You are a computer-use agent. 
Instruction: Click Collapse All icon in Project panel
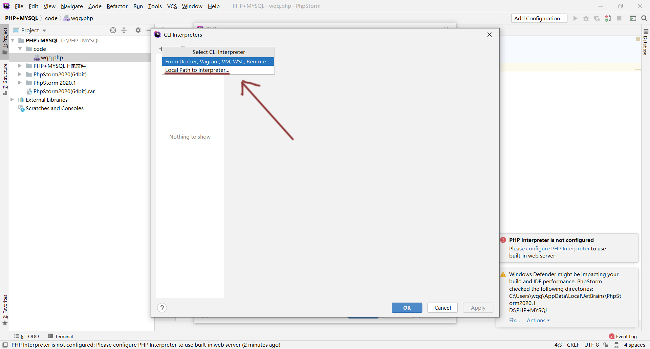(x=124, y=30)
